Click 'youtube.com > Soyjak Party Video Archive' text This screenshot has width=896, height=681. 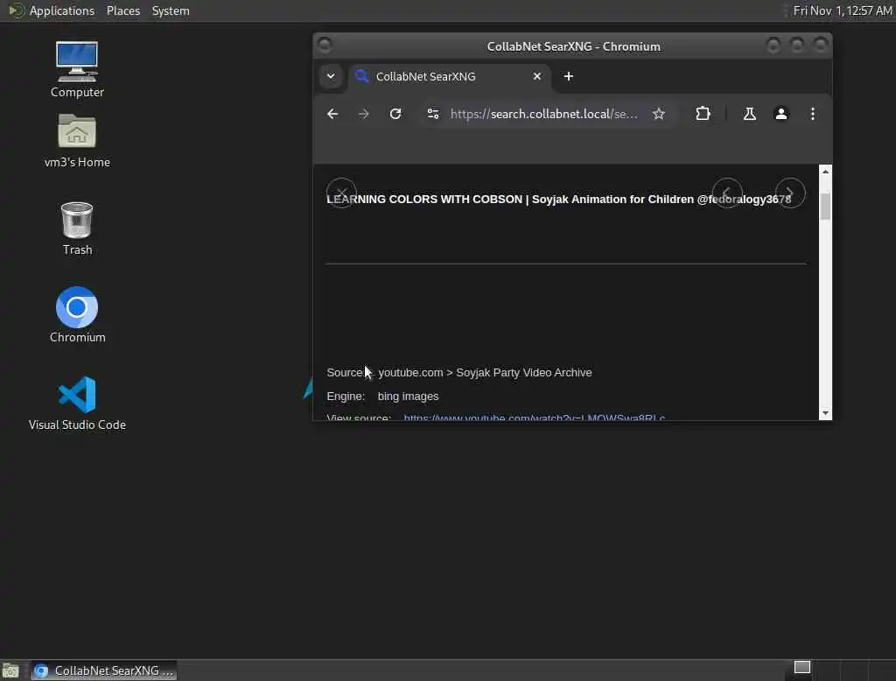485,372
